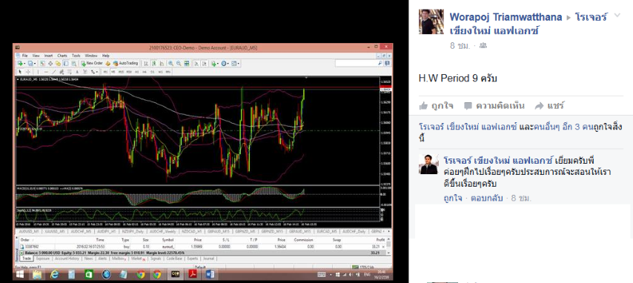
Task: Toggle the AutoTrading button
Action: click(125, 64)
